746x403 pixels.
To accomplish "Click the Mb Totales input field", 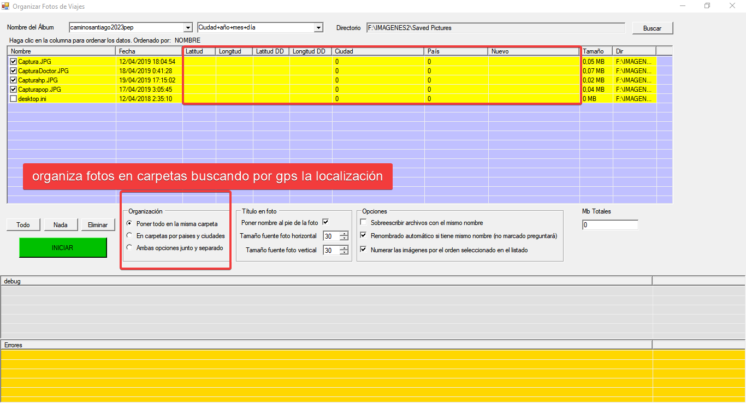I will point(609,225).
